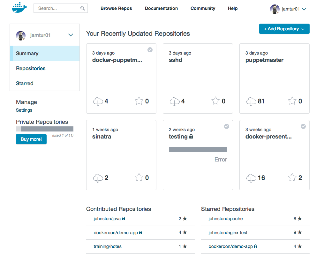Click lock icon next to starred dockercon/demo-app

point(255,246)
